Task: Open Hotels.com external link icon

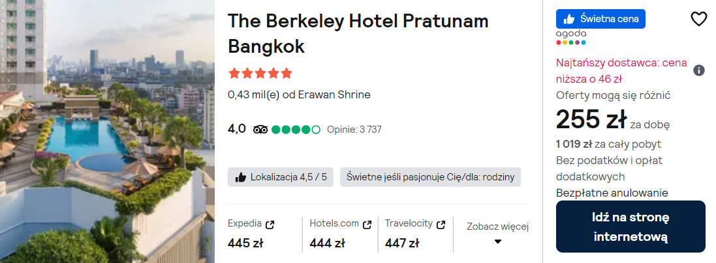Action: point(367,225)
